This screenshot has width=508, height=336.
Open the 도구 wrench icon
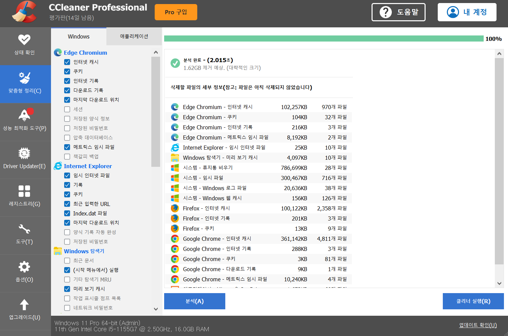click(24, 229)
